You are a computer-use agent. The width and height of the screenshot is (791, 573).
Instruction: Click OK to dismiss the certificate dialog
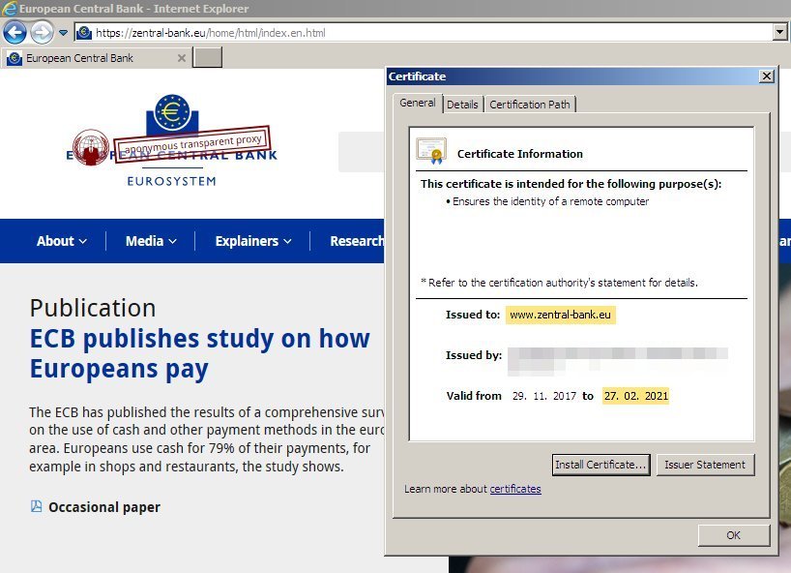(x=733, y=535)
